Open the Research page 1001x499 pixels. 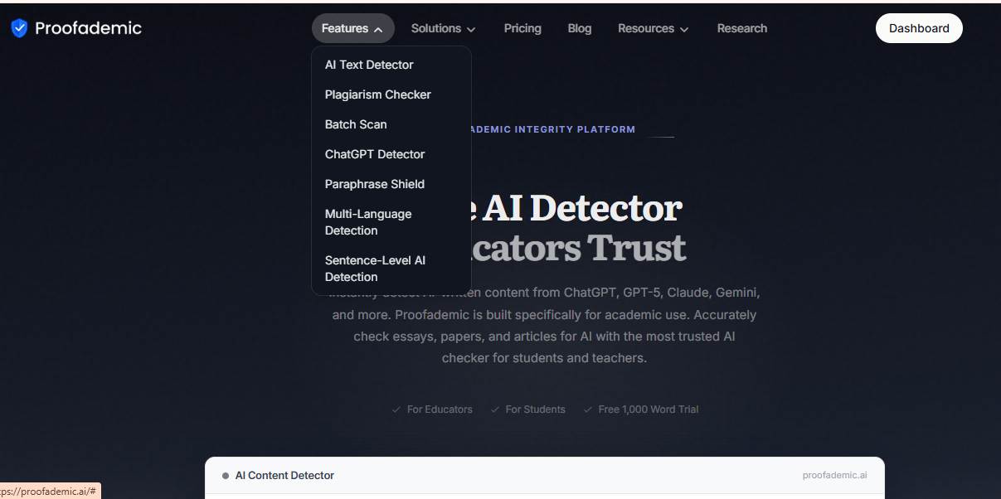click(x=742, y=28)
